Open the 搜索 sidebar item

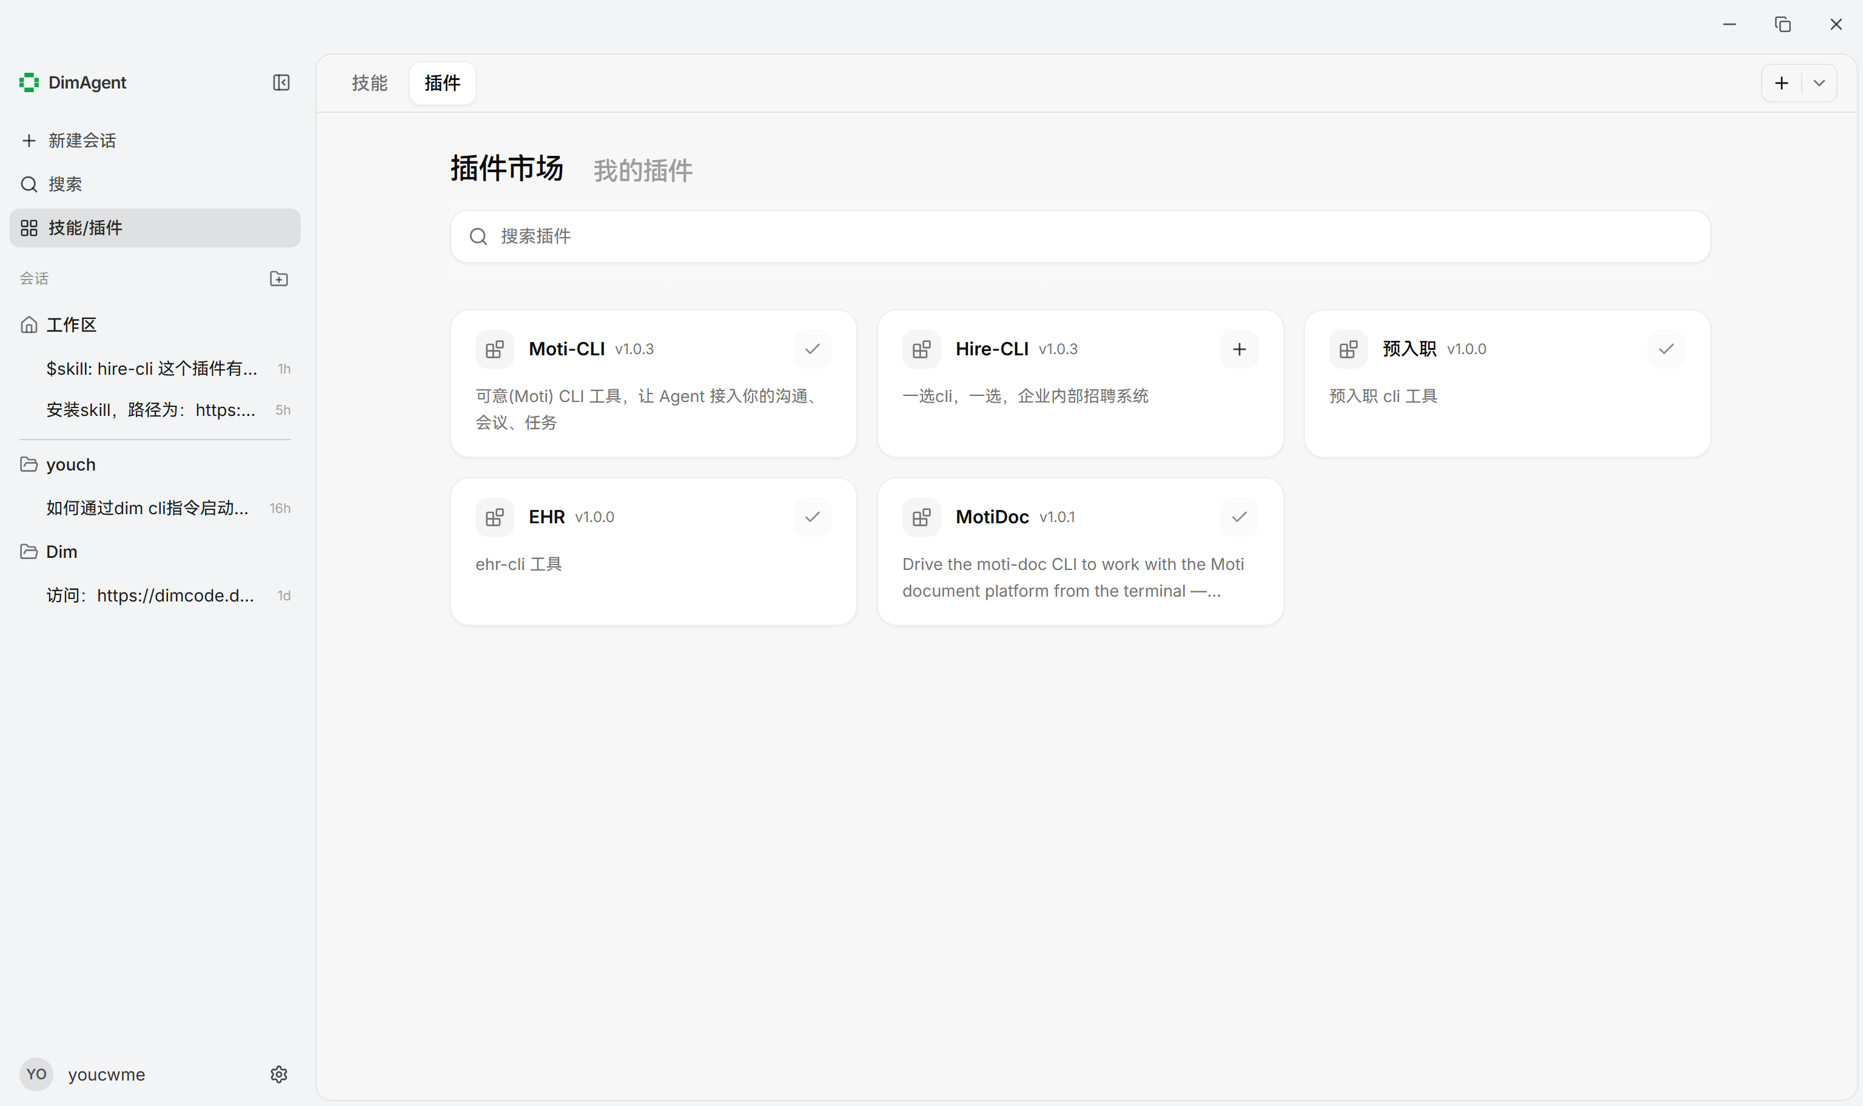click(x=155, y=184)
